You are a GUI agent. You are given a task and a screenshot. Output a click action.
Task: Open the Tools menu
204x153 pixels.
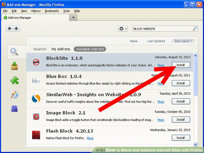[66, 11]
